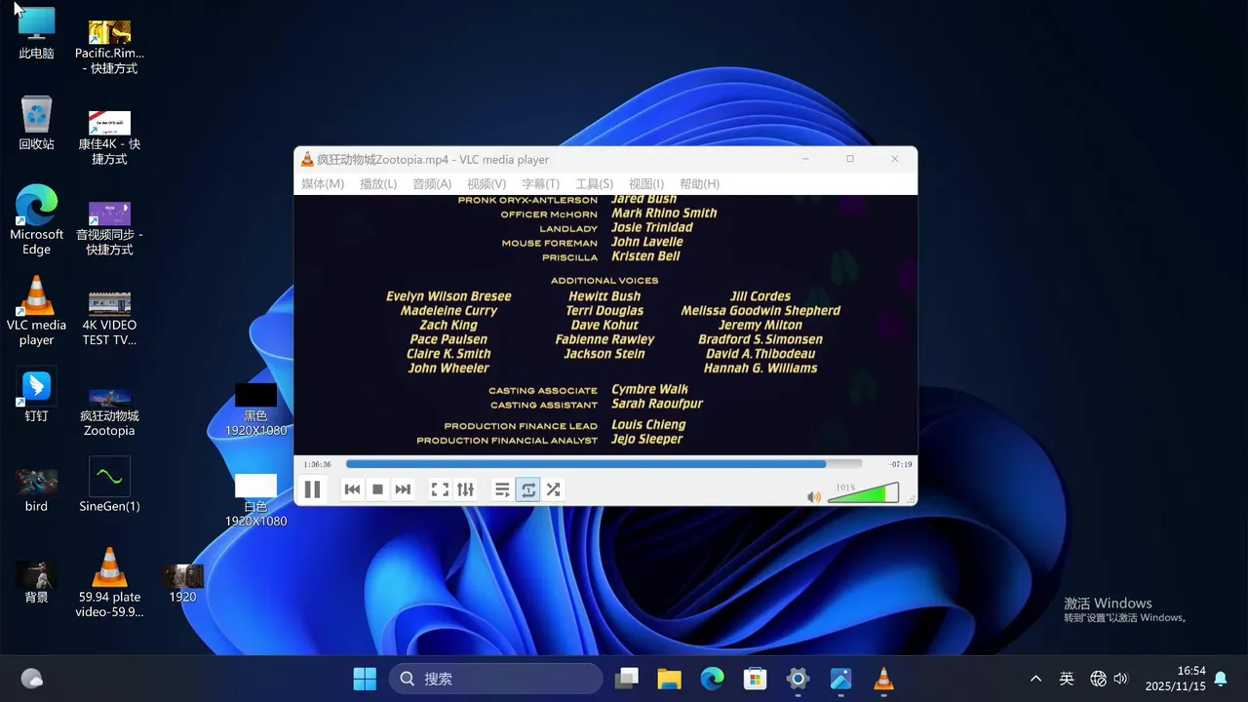This screenshot has width=1248, height=702.
Task: Adjust the VLC volume slider
Action: click(863, 493)
